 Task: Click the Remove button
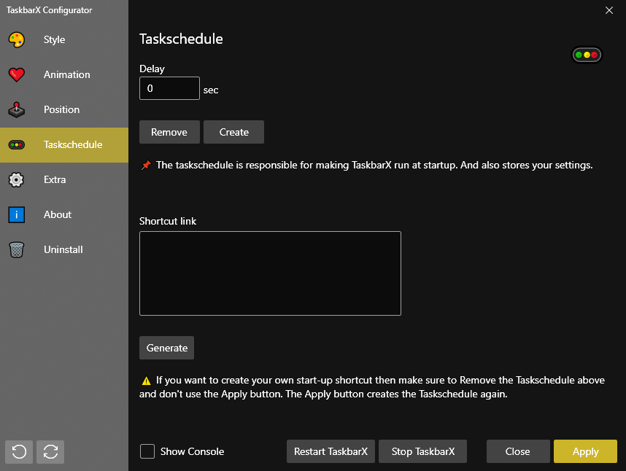(x=169, y=132)
